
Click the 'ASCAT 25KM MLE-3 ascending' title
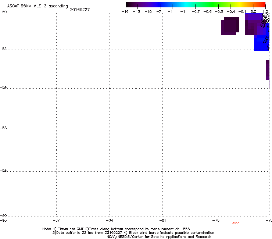37,6
